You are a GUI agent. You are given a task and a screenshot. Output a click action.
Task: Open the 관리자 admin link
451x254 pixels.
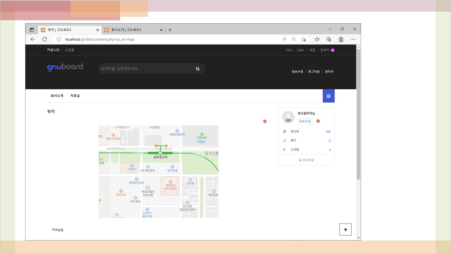click(329, 71)
